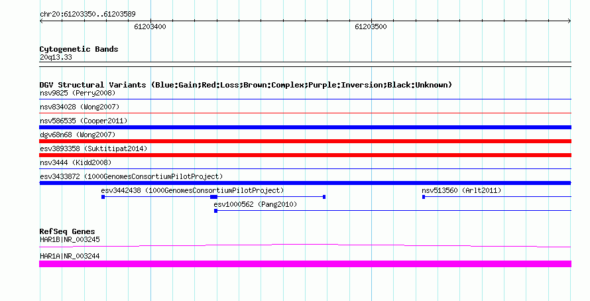This screenshot has height=301, width=590.
Task: Open the DGV Structural Variants track title
Action: coord(246,85)
